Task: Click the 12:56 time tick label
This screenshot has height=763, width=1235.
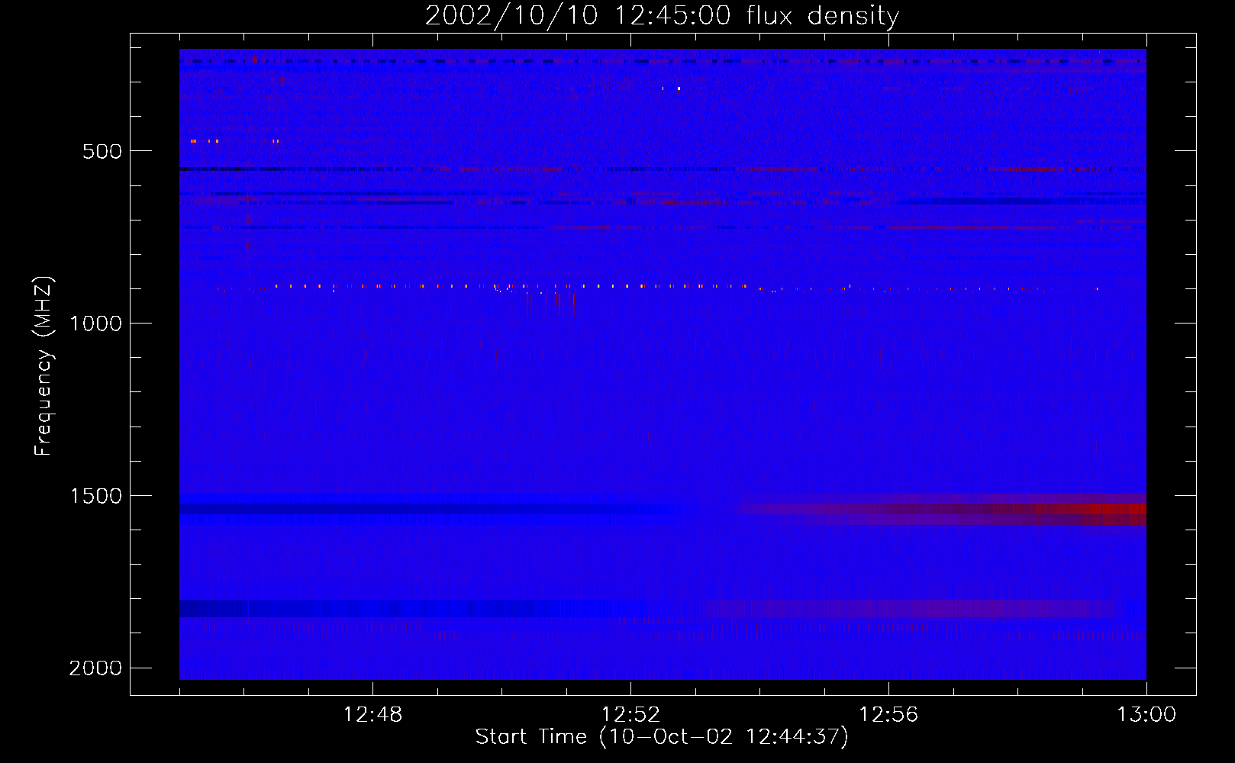Action: pos(888,715)
